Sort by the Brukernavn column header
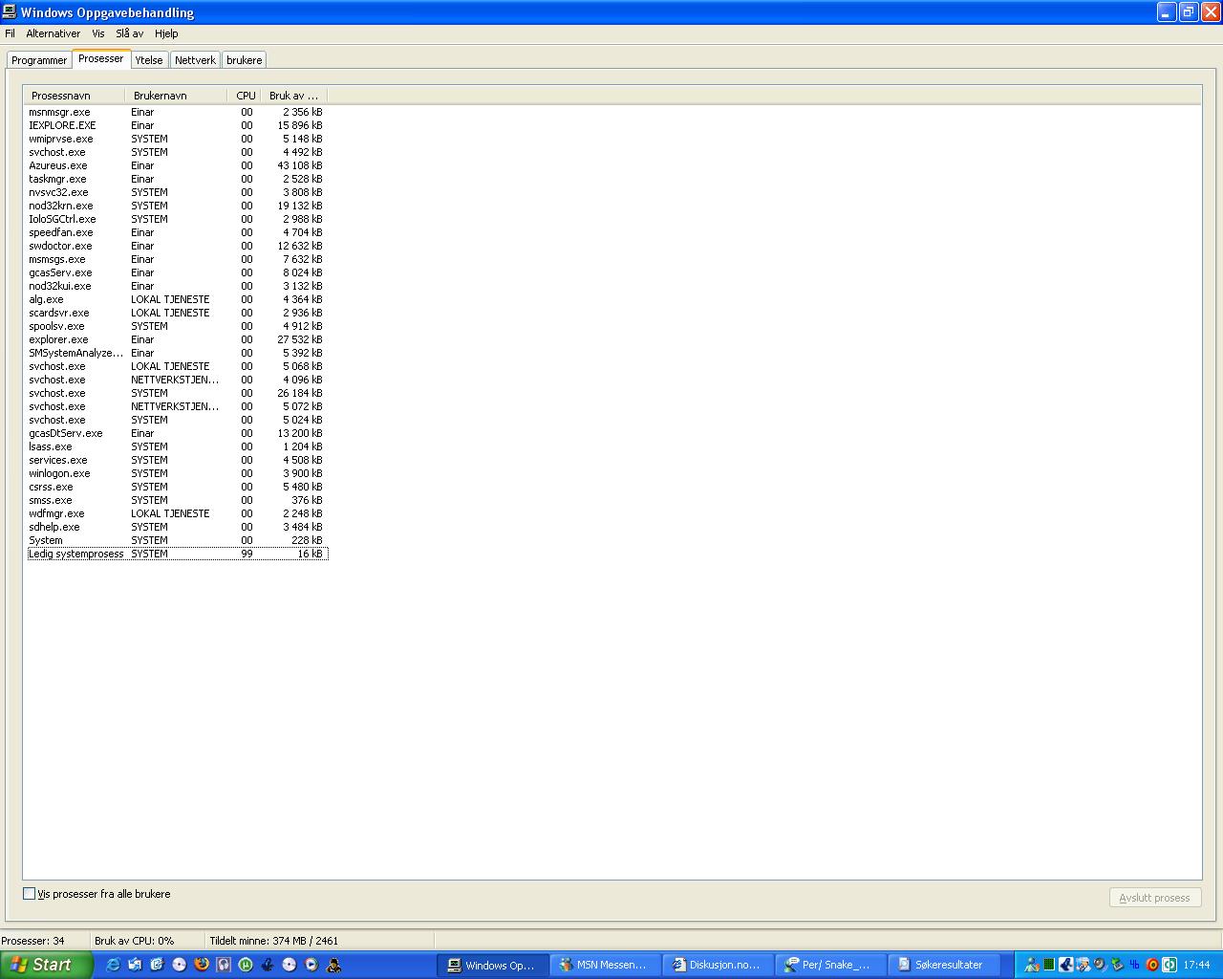The image size is (1223, 979). pyautogui.click(x=177, y=96)
